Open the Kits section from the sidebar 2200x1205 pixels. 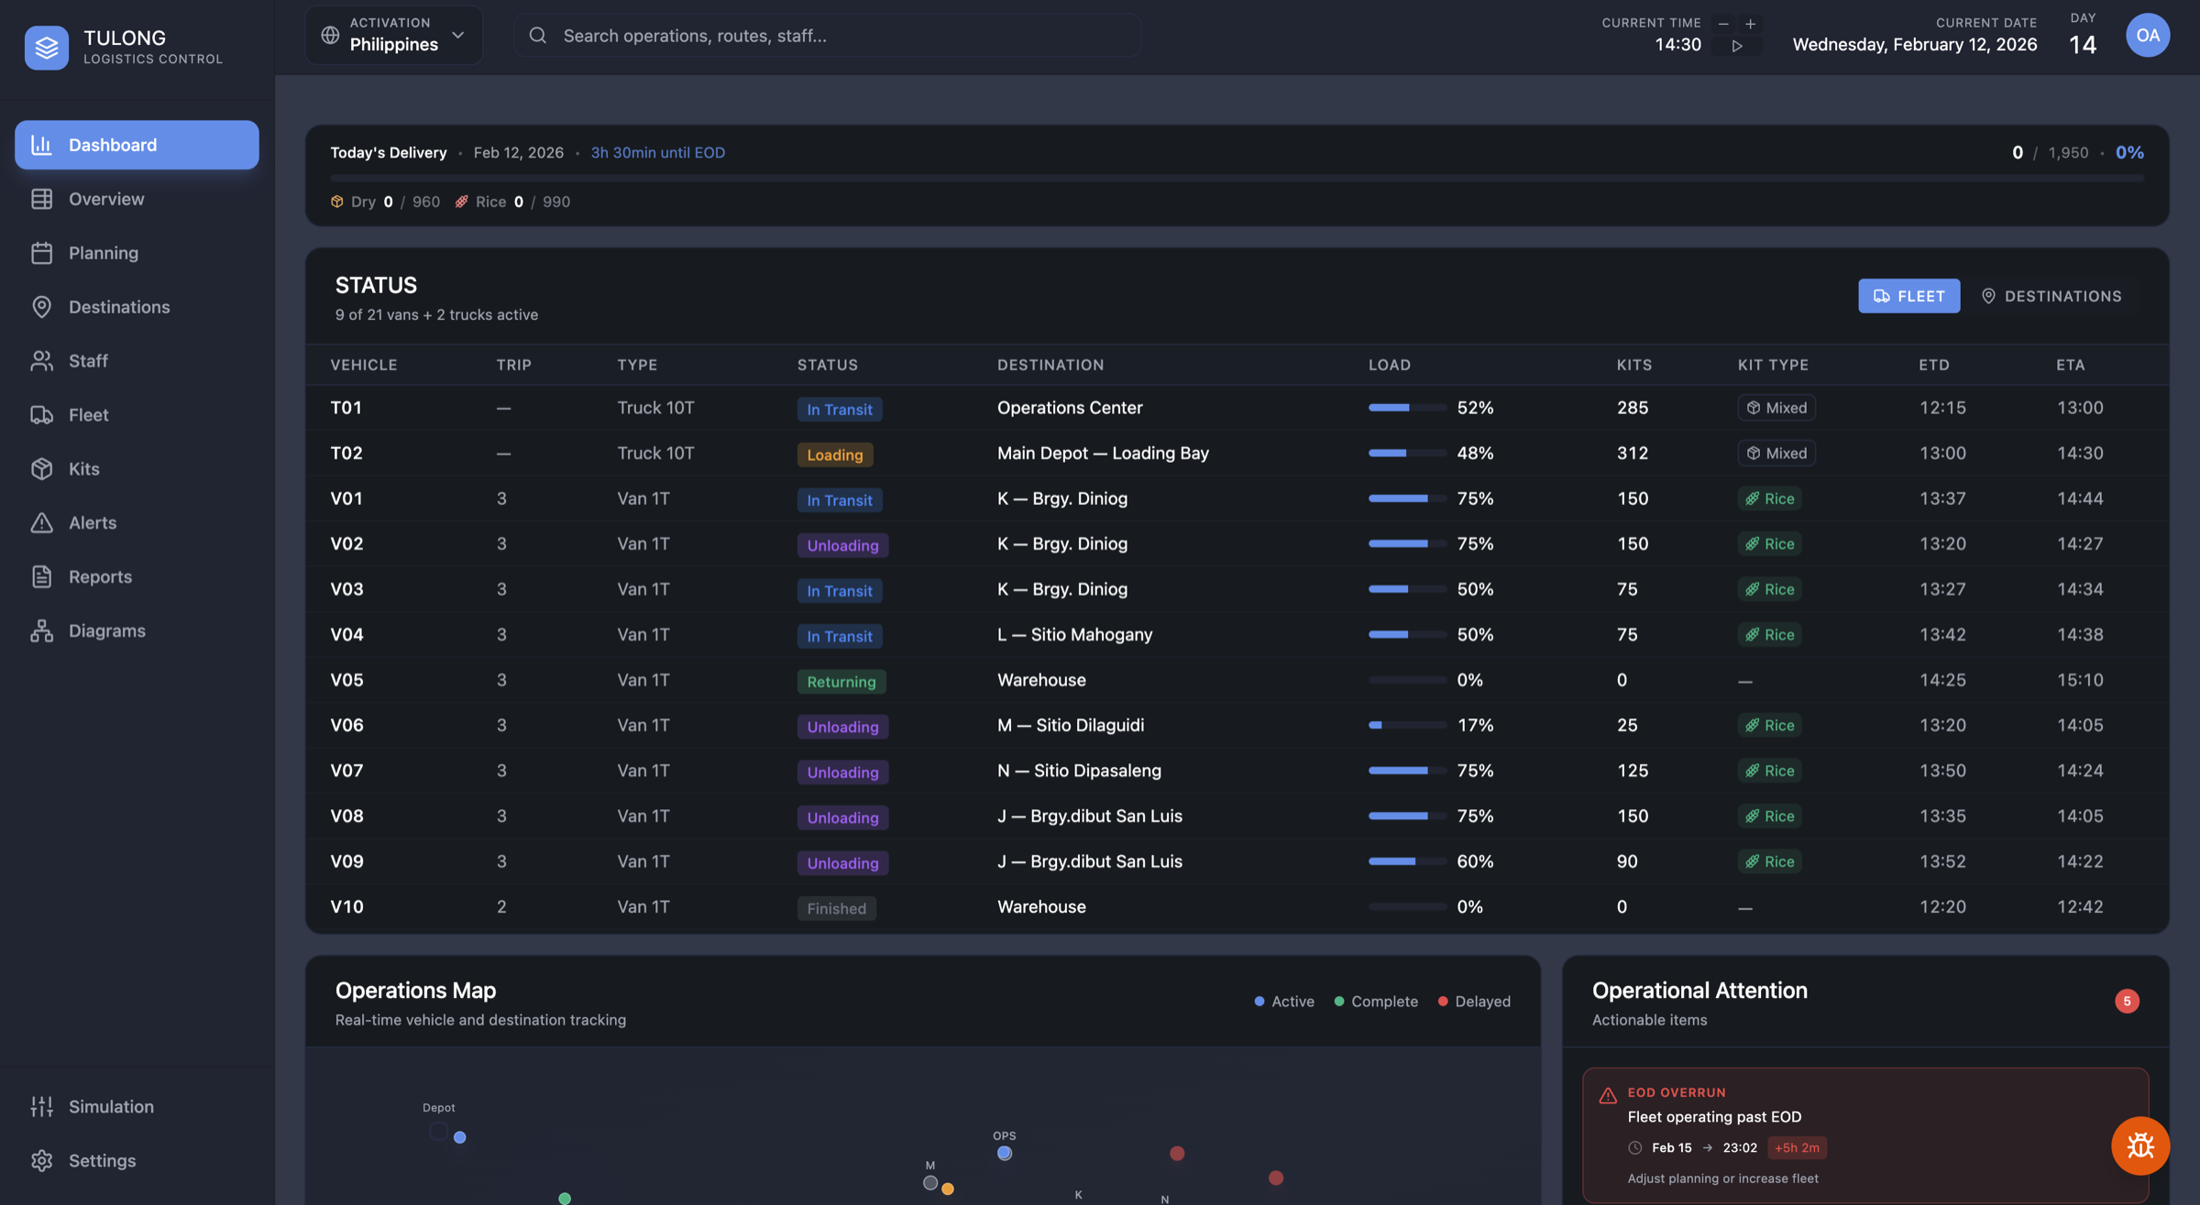pyautogui.click(x=42, y=468)
